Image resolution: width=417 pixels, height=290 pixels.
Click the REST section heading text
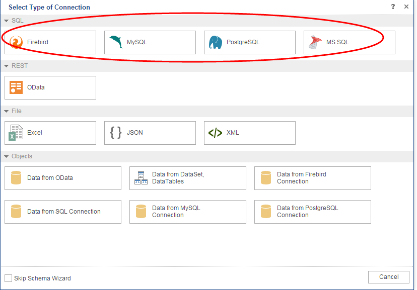[20, 66]
